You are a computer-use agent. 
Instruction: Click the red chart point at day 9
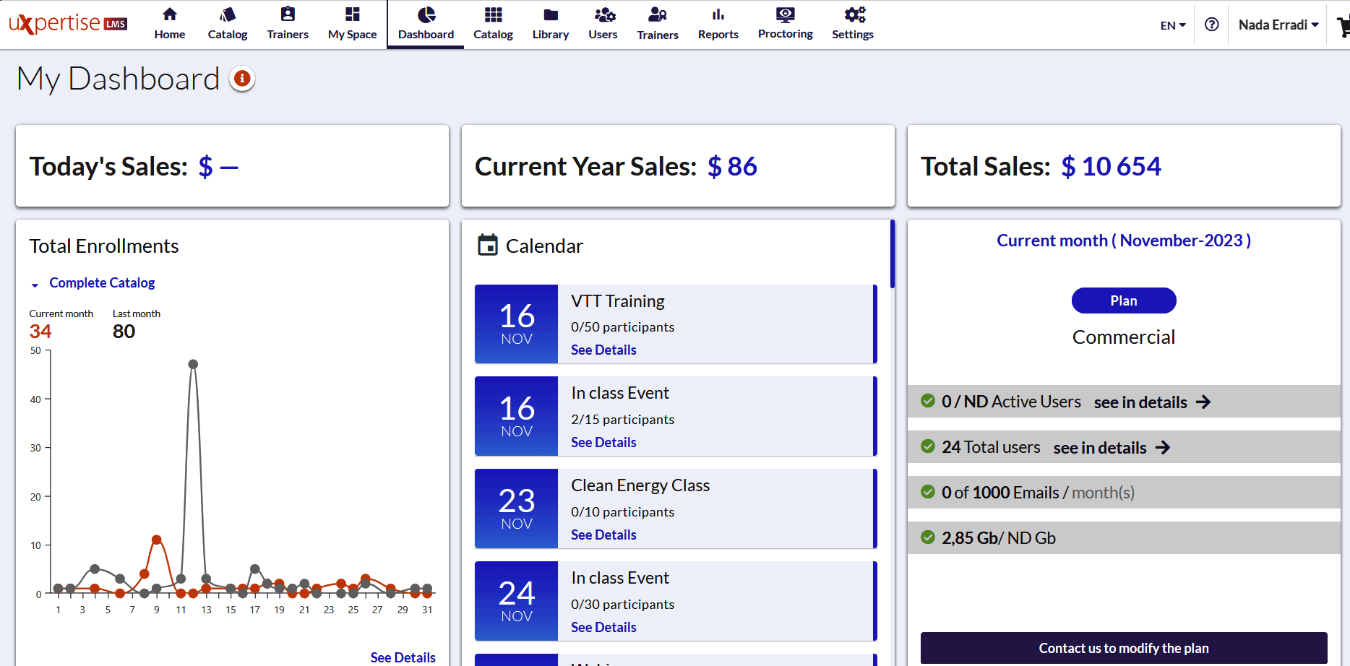157,540
